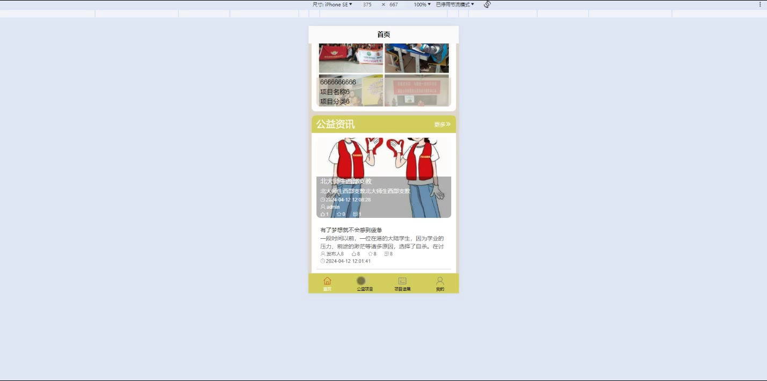Open the three-dot more options menu
767x381 pixels.
[760, 4]
